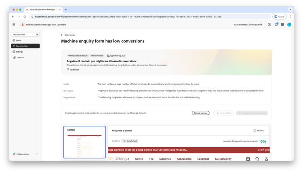Open Coffee in preview navigation
This screenshot has height=173, width=303.
[139, 159]
